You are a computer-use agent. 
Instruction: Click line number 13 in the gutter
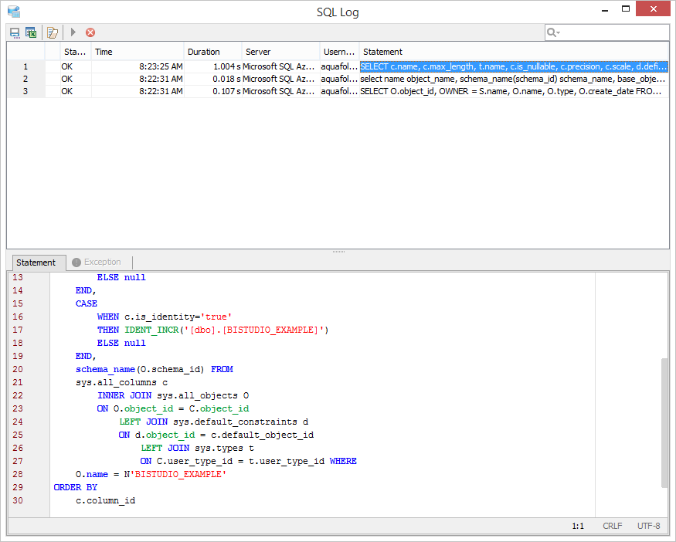(18, 277)
